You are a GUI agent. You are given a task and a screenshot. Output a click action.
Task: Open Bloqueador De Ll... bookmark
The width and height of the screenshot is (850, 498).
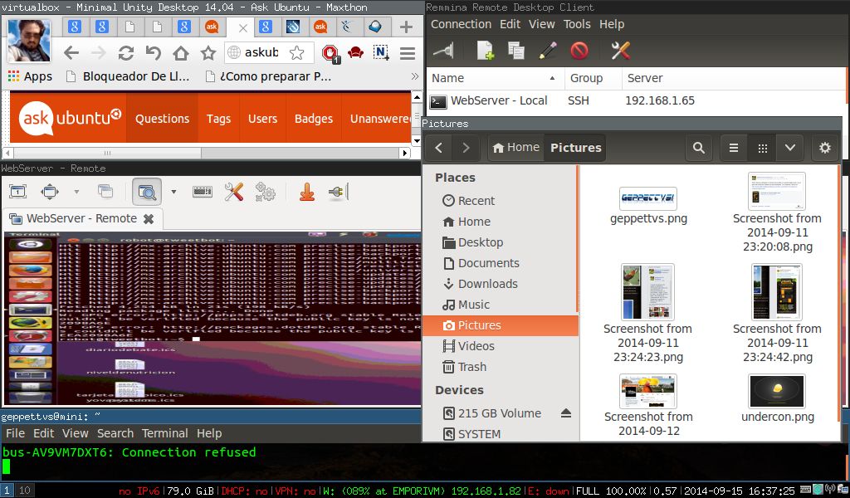pyautogui.click(x=128, y=76)
